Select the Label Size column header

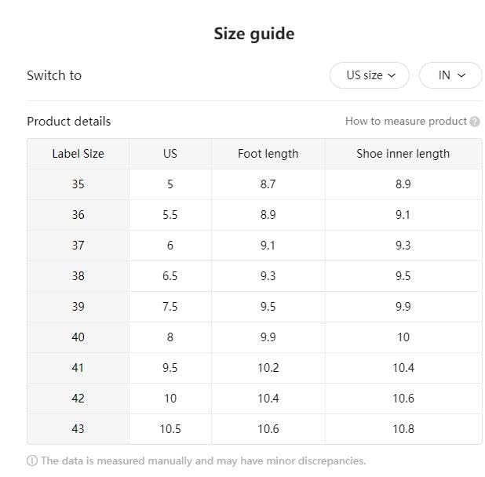(78, 154)
